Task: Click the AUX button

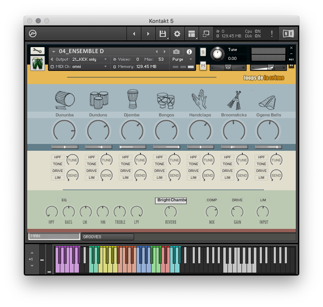Action: [291, 59]
